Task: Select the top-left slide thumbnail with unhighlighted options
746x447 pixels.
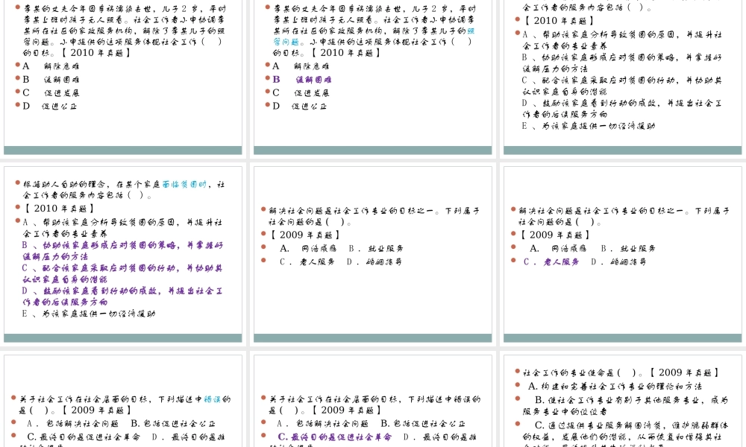Action: (x=123, y=74)
